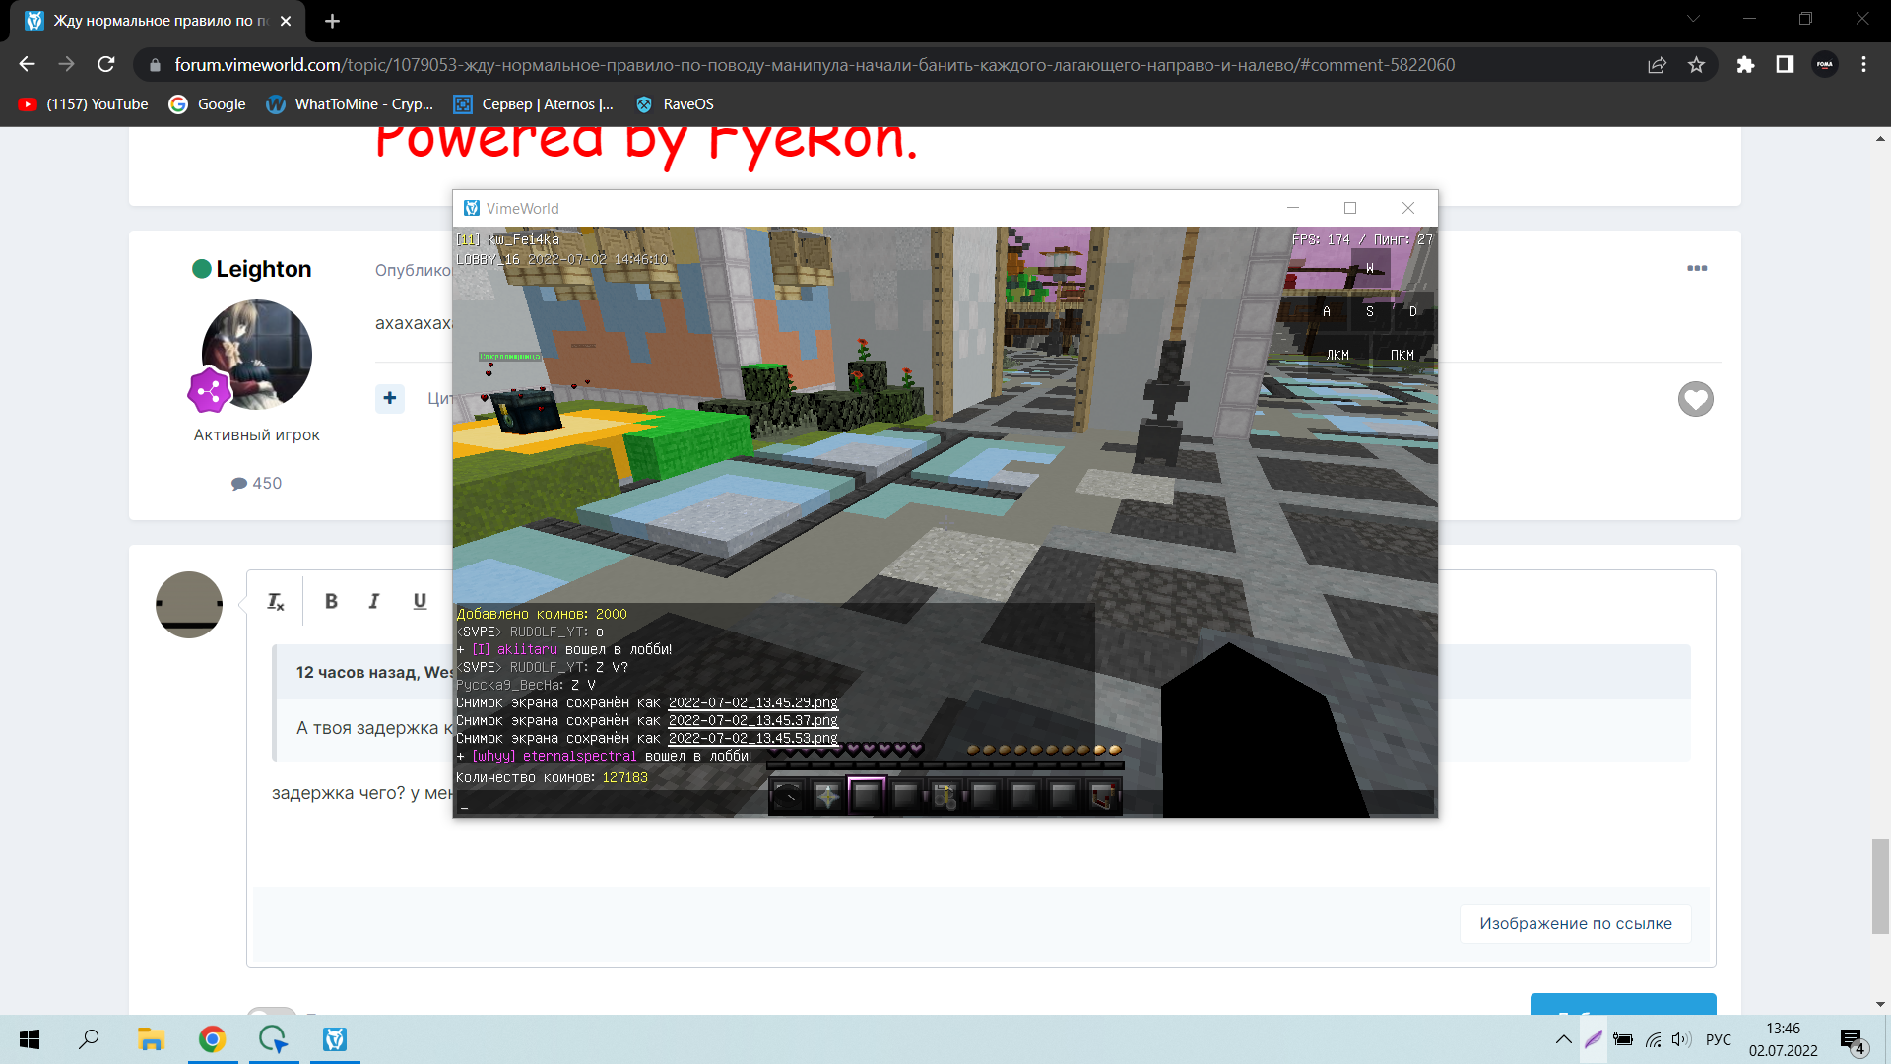1891x1064 pixels.
Task: Switch to Chrome in the taskbar
Action: 212,1039
